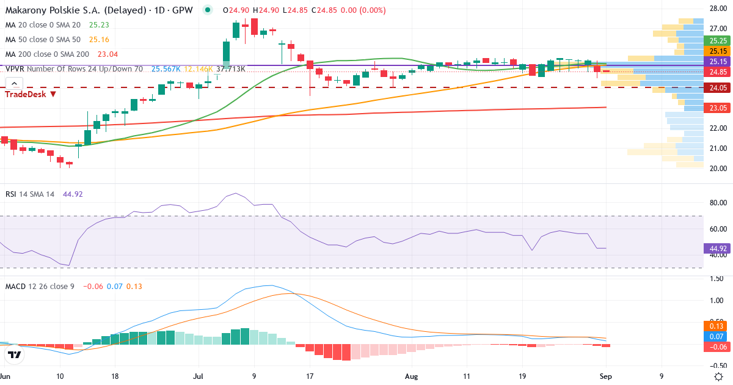Click the 25.25 green price label
The height and width of the screenshot is (385, 733).
click(x=718, y=40)
